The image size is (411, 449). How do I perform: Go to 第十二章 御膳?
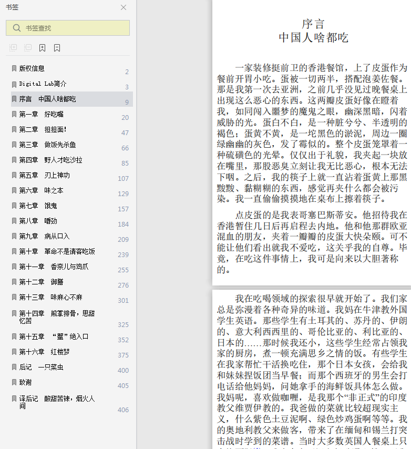tap(41, 282)
